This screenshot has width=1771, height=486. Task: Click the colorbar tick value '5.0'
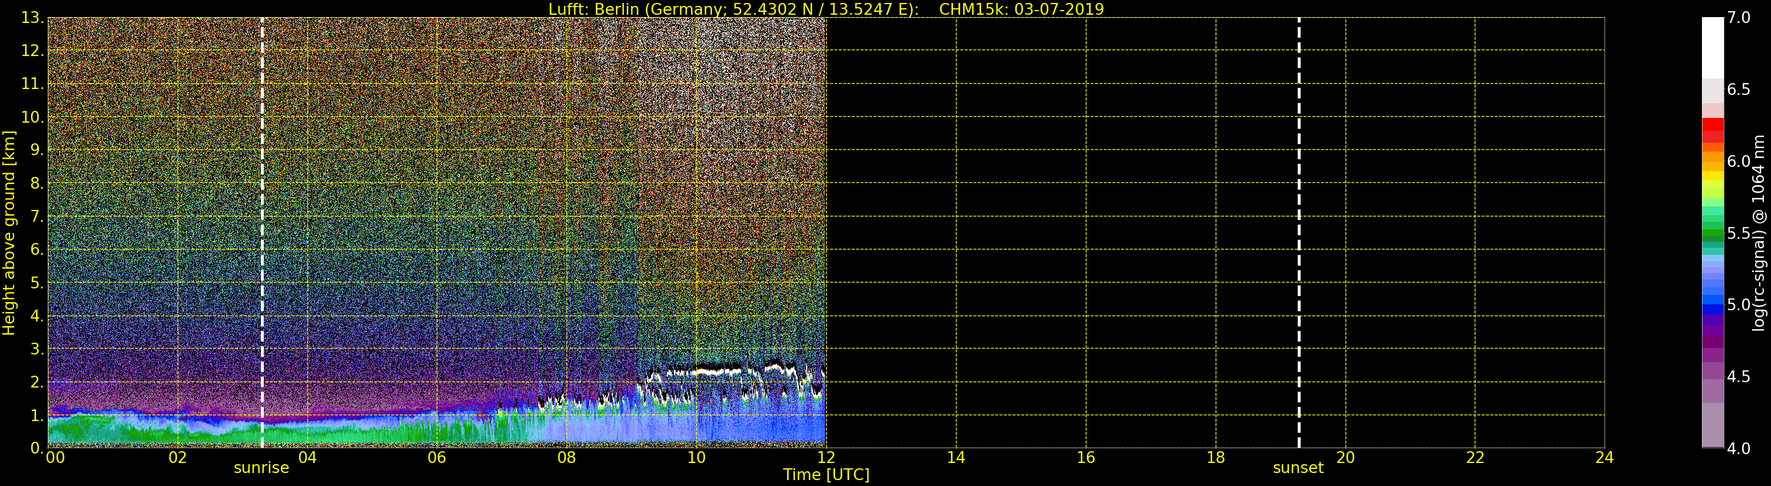pyautogui.click(x=1739, y=305)
